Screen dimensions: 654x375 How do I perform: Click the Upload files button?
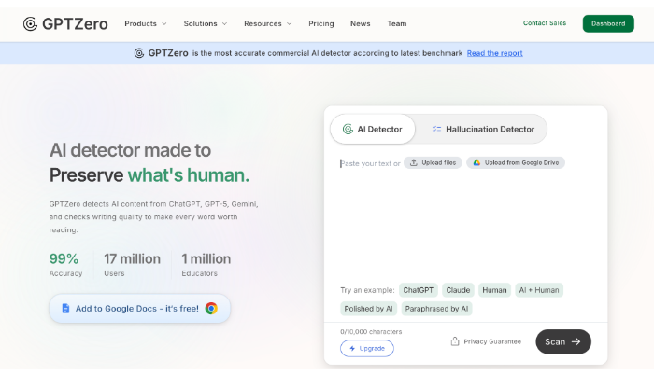coord(433,163)
